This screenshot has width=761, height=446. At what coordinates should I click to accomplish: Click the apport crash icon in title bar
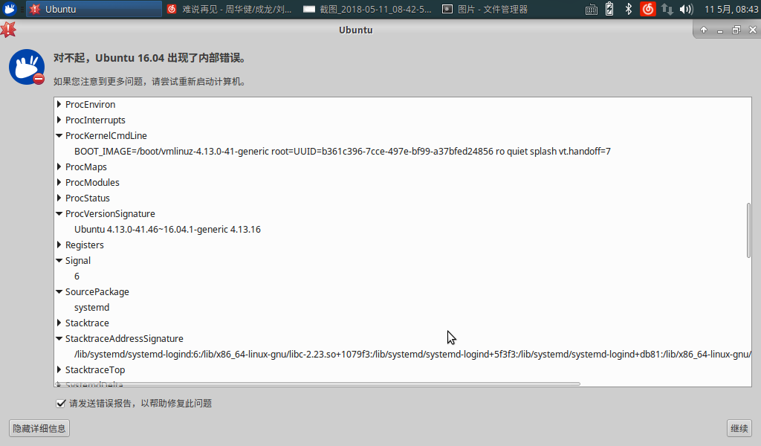point(7,30)
